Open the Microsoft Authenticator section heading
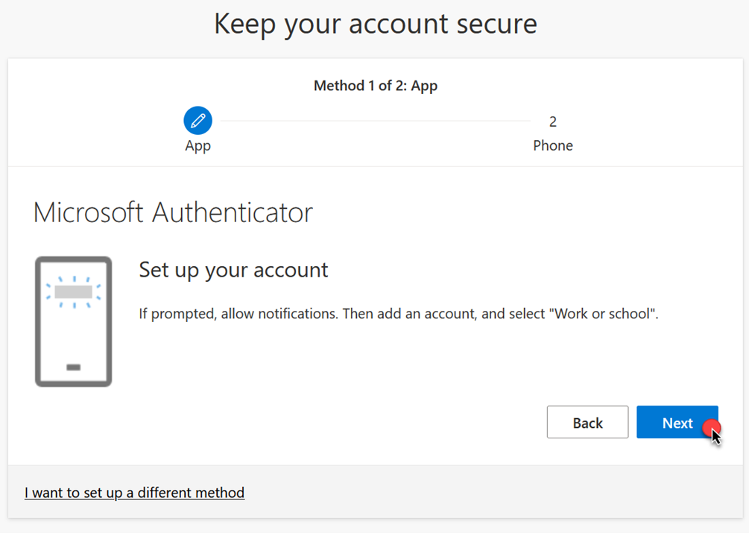Viewport: 749px width, 533px height. 172,212
